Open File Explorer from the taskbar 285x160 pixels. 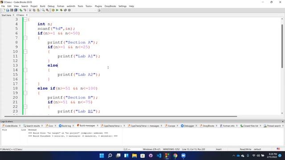(134, 156)
